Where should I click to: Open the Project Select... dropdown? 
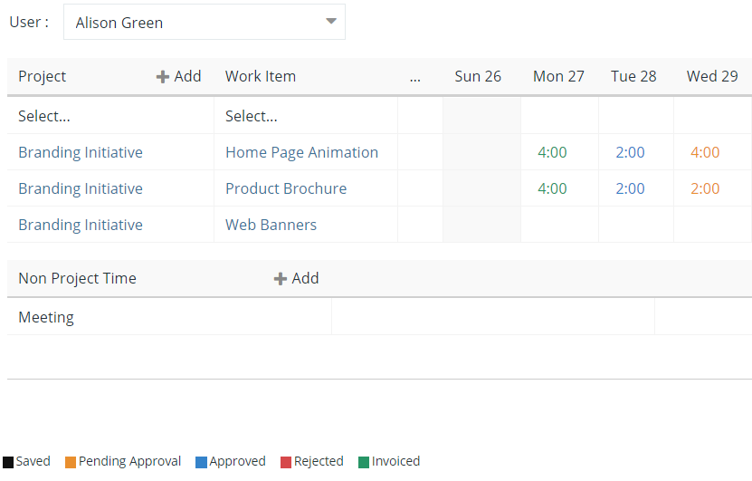click(x=110, y=116)
